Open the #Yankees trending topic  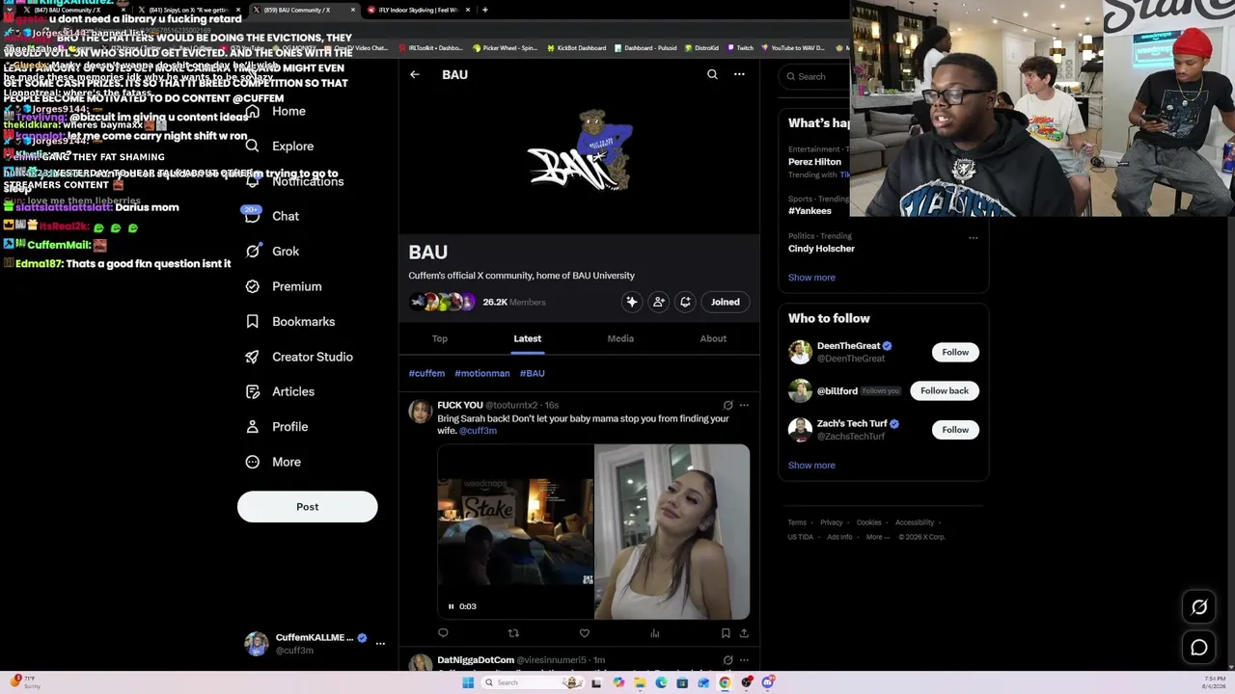tap(810, 210)
